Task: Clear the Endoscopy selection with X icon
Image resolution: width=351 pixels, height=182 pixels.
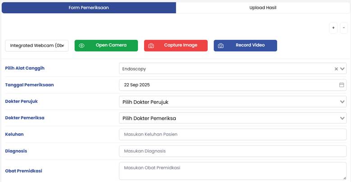Action: coord(336,69)
